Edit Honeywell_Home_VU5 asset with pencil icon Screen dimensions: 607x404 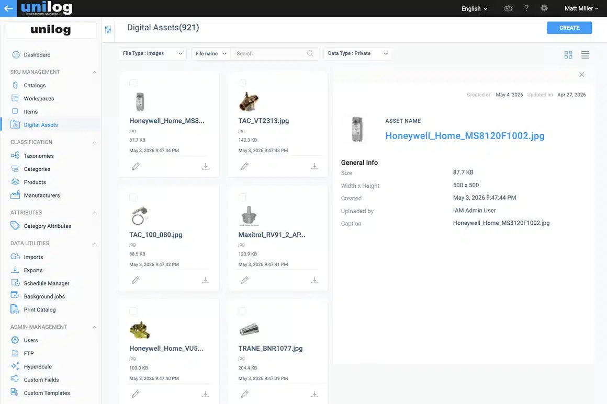136,394
